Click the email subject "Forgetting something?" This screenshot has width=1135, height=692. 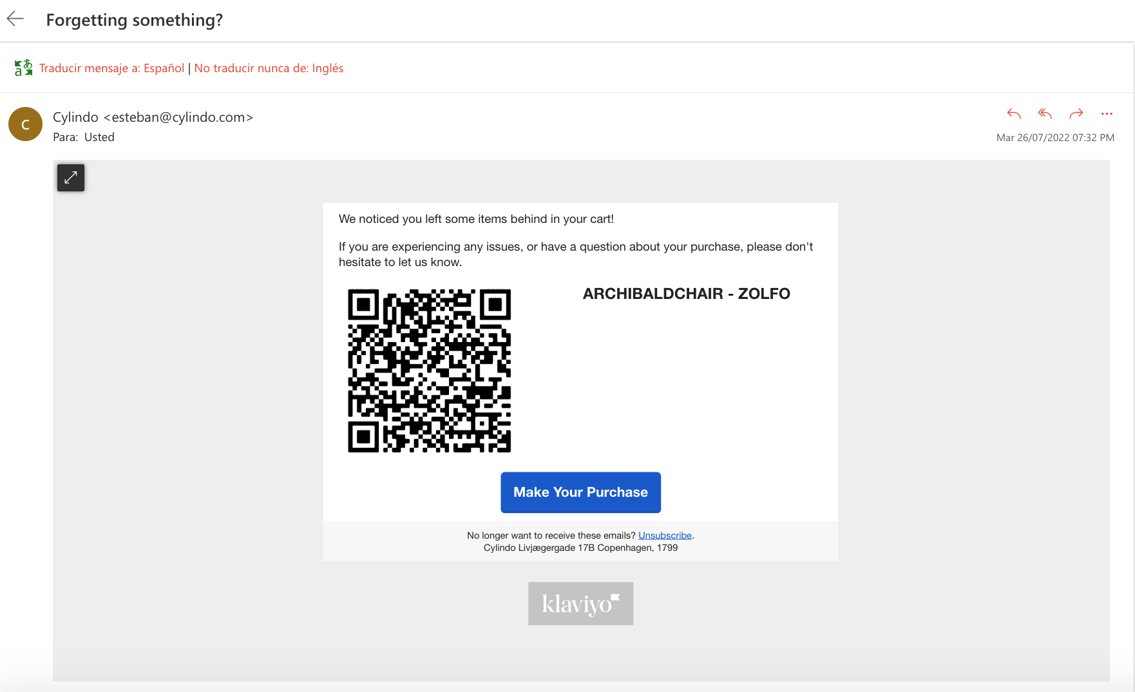(x=134, y=20)
